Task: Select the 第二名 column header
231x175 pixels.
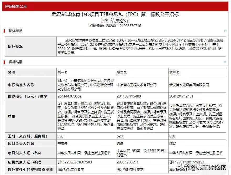Action: [x=122, y=73]
